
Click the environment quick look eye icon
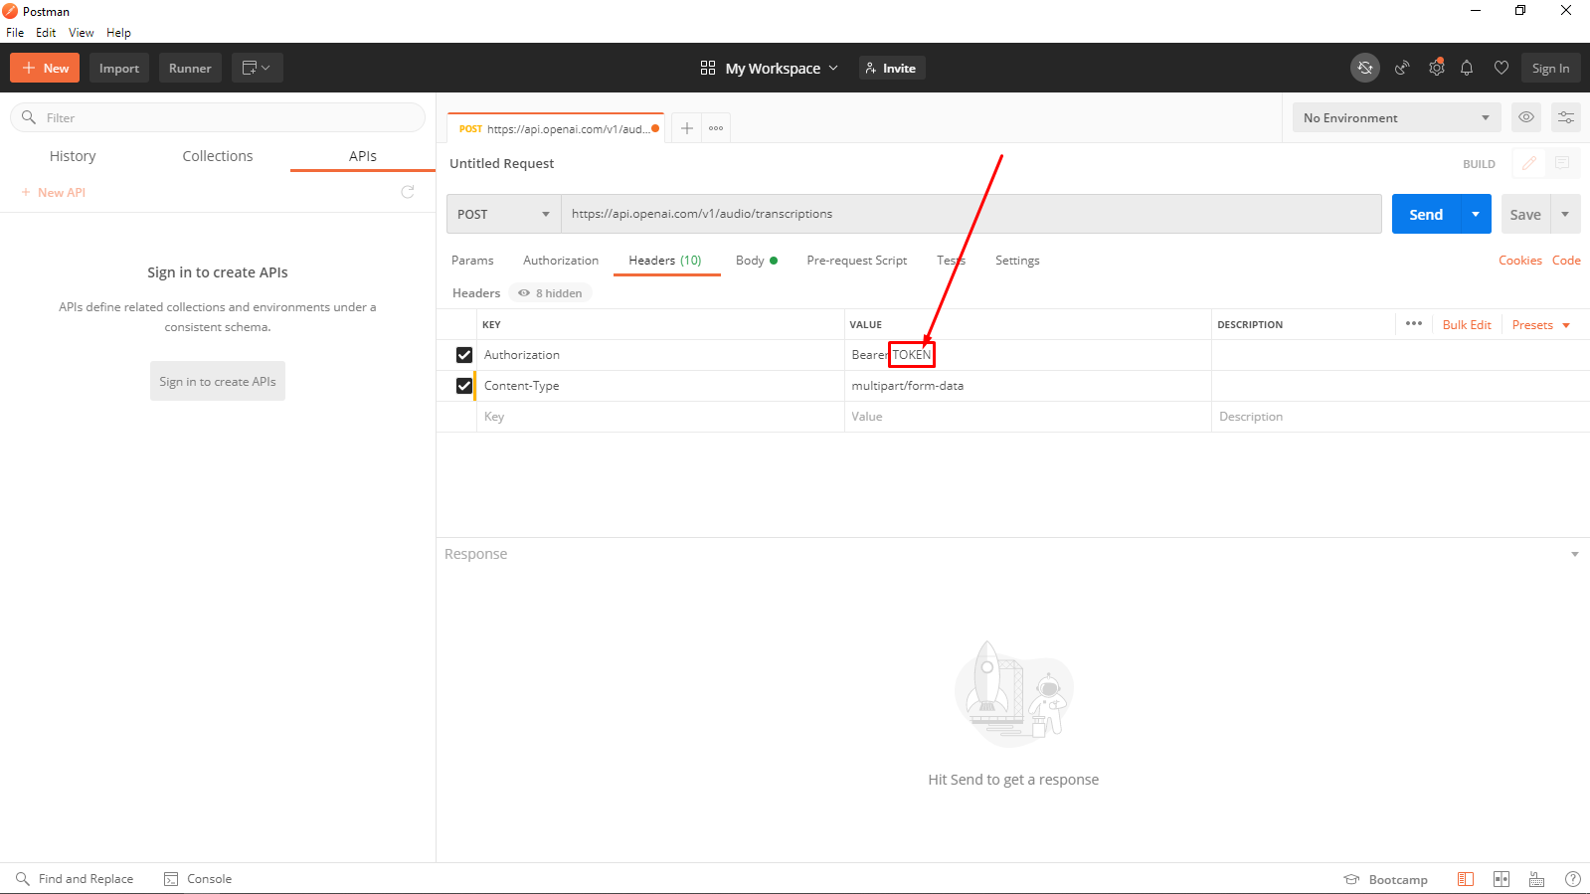point(1526,117)
